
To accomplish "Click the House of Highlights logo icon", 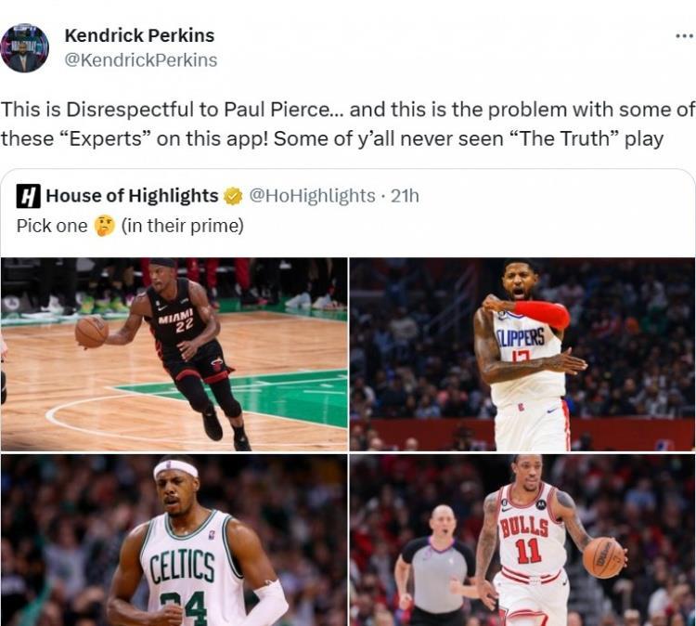I will click(x=29, y=196).
